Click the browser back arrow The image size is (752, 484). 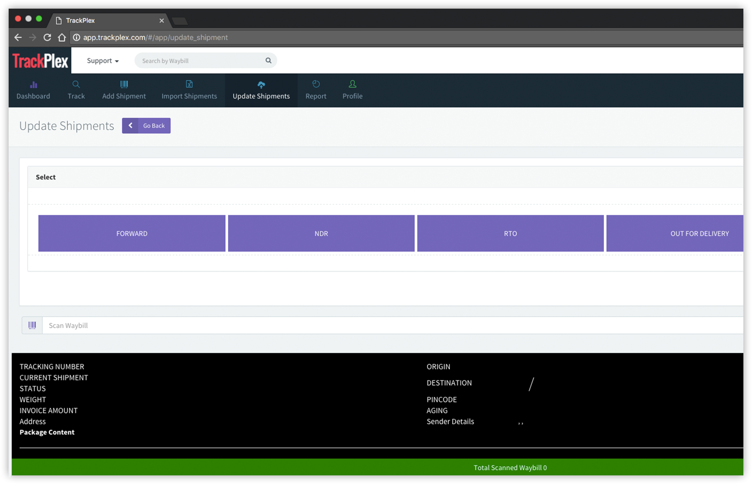(18, 37)
